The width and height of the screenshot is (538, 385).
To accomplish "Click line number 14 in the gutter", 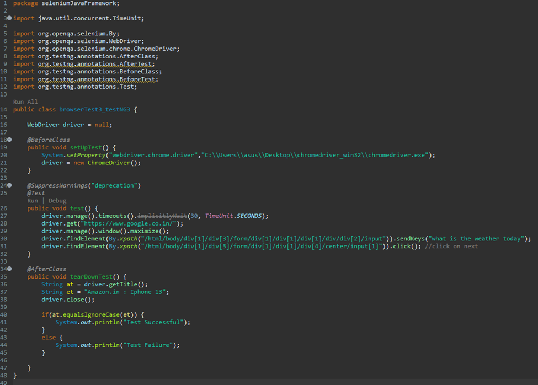I will tap(3, 109).
